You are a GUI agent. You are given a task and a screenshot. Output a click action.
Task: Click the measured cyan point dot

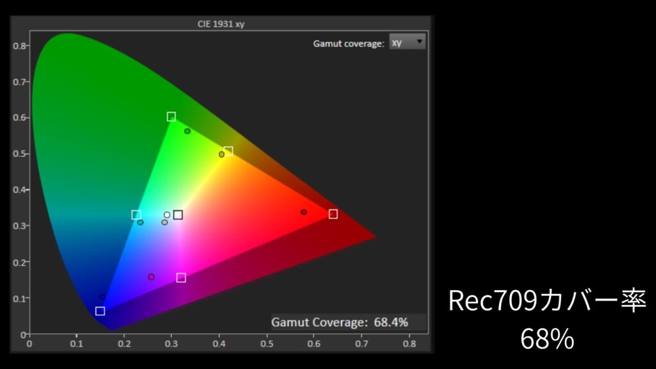(x=140, y=222)
